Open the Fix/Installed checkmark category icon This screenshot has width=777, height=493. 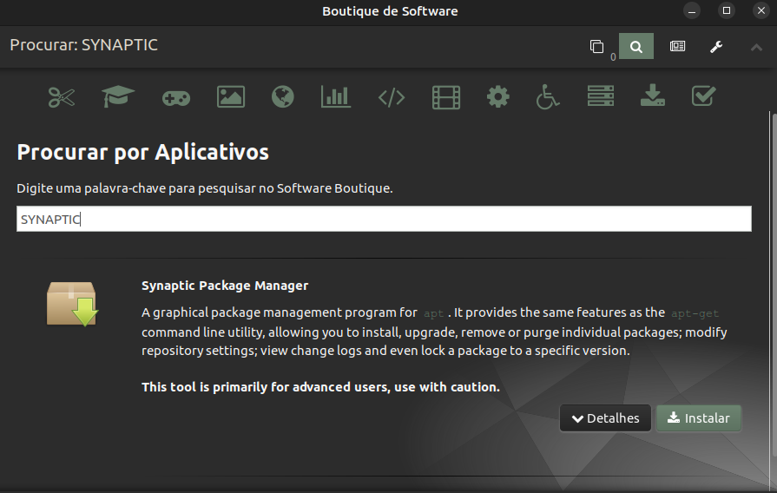coord(704,95)
